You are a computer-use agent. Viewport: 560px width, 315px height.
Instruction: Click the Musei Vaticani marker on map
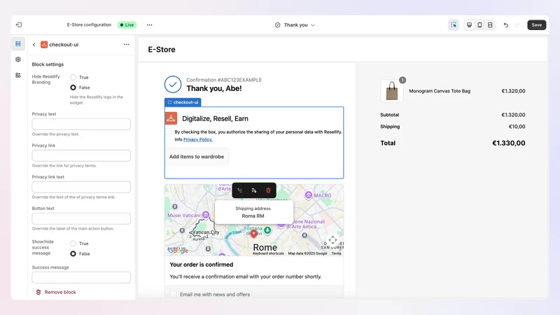pyautogui.click(x=206, y=215)
